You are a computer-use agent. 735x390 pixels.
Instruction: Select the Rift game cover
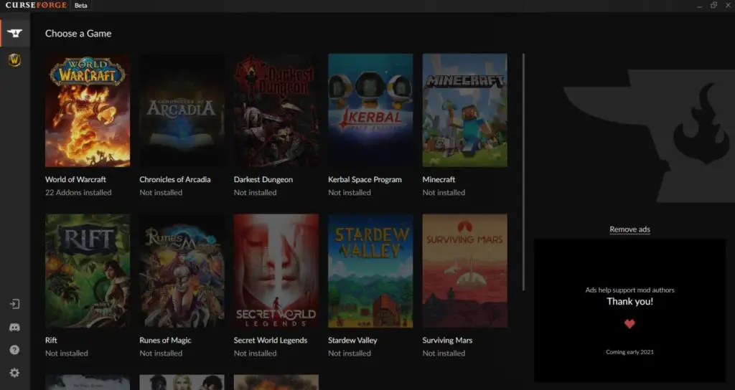pos(88,270)
